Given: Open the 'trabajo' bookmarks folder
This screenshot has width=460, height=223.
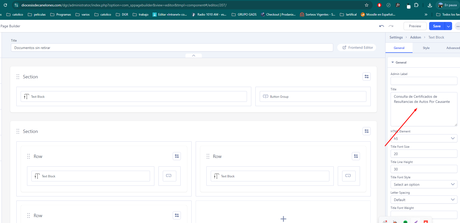Looking at the screenshot, I should (x=141, y=15).
